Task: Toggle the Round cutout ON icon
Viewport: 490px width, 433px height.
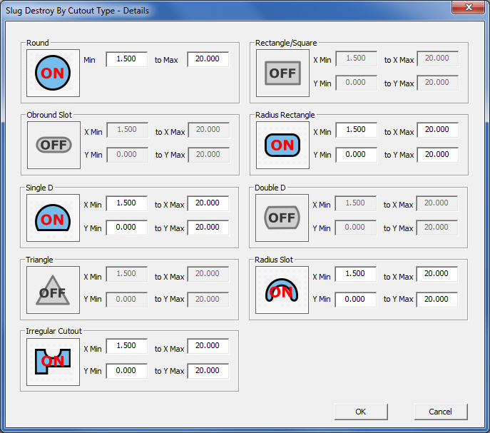Action: [x=53, y=73]
